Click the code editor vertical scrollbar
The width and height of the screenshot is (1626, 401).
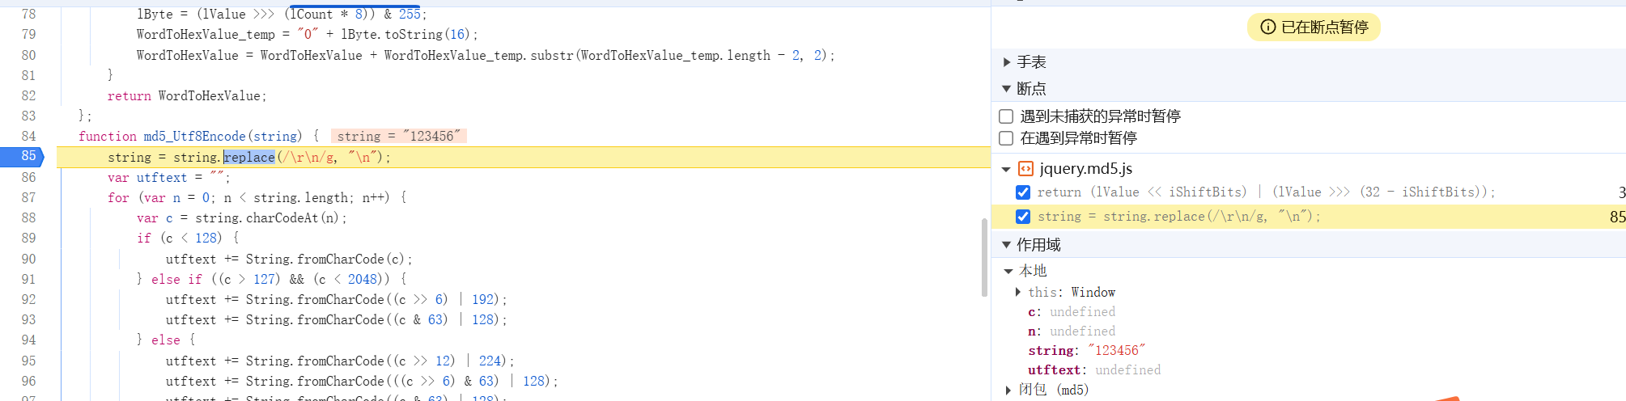(984, 257)
